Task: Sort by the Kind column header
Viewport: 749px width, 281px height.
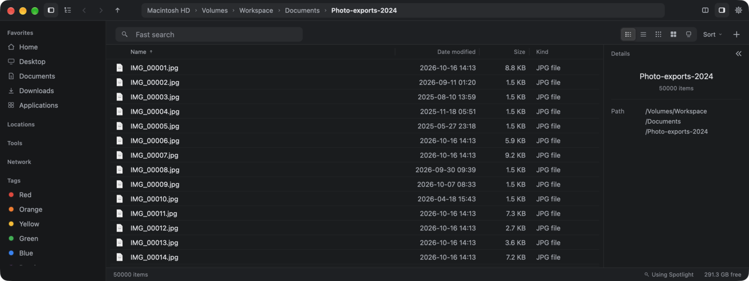Action: tap(542, 52)
